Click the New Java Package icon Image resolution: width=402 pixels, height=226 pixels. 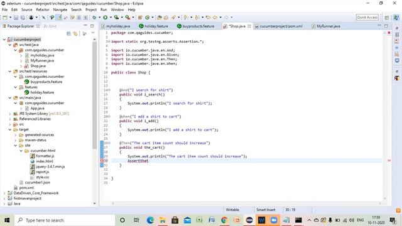click(140, 18)
